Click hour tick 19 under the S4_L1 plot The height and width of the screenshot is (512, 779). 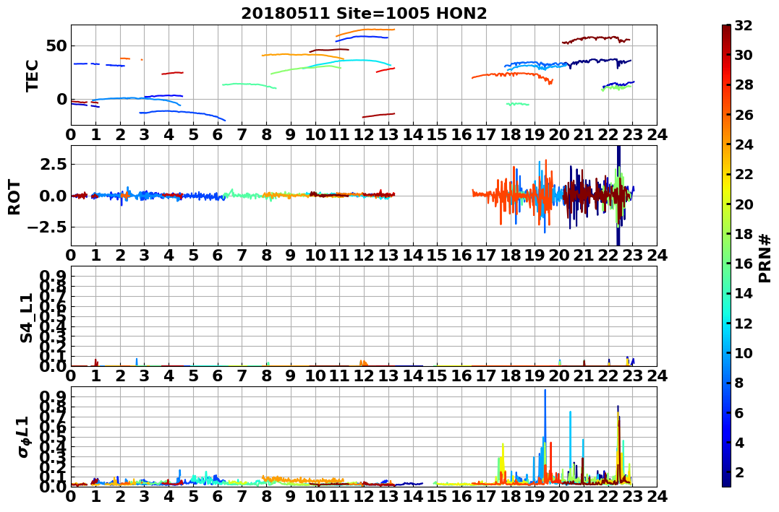click(535, 376)
